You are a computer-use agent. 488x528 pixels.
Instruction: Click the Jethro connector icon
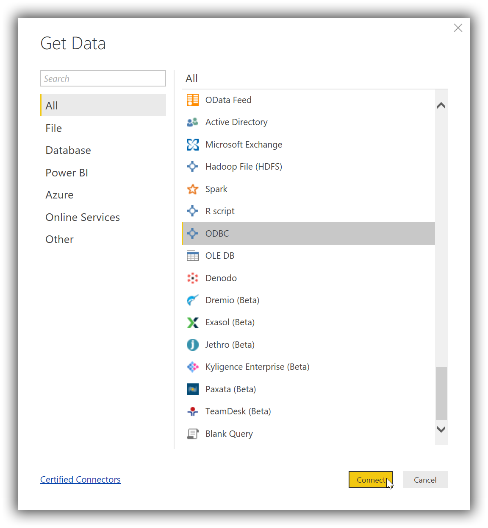point(193,345)
